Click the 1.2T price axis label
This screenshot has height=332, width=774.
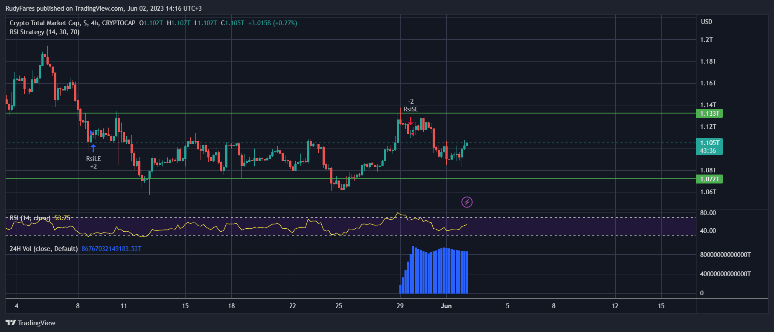706,40
